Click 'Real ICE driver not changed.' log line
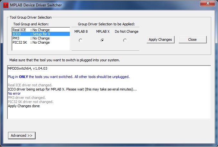 pyautogui.click(x=30, y=85)
